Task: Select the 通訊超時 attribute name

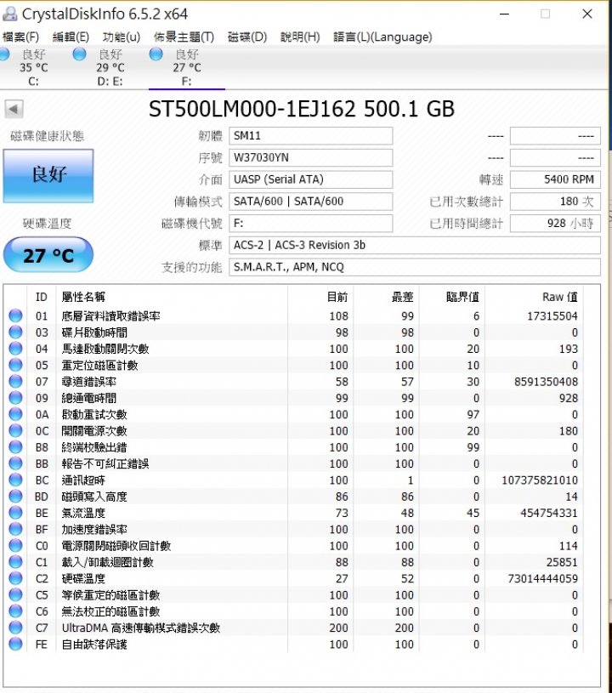Action: 83,480
